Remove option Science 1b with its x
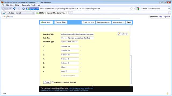The image size is (172, 96). [x=81, y=51]
